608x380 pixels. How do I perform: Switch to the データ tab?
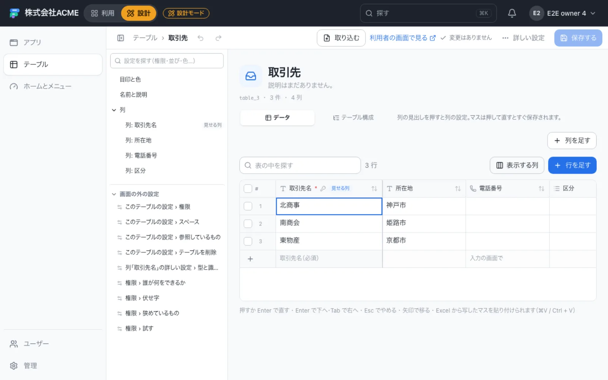pos(277,118)
